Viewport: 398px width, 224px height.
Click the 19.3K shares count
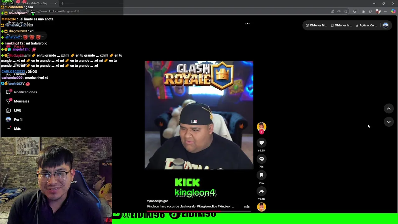261,199
